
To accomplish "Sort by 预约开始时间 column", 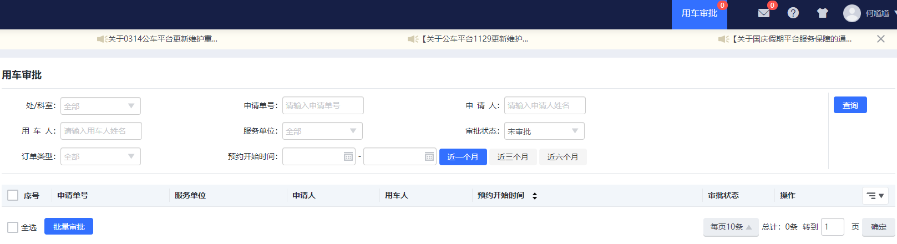I will tap(534, 196).
